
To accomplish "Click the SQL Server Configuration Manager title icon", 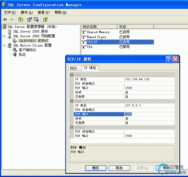I will [x=4, y=5].
